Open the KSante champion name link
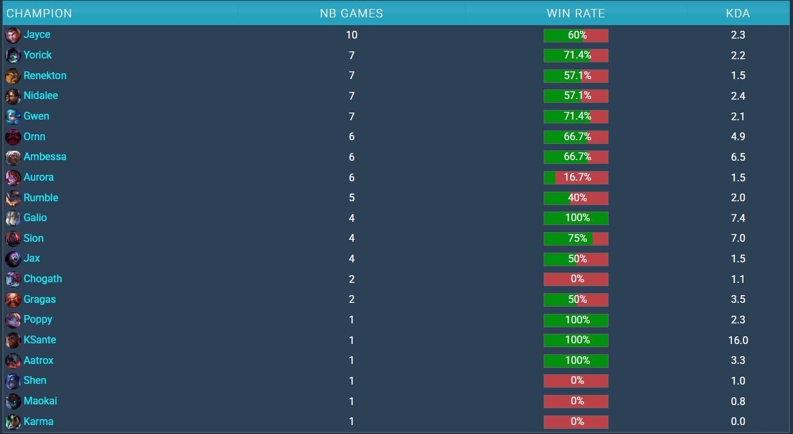The width and height of the screenshot is (793, 434). [x=40, y=339]
